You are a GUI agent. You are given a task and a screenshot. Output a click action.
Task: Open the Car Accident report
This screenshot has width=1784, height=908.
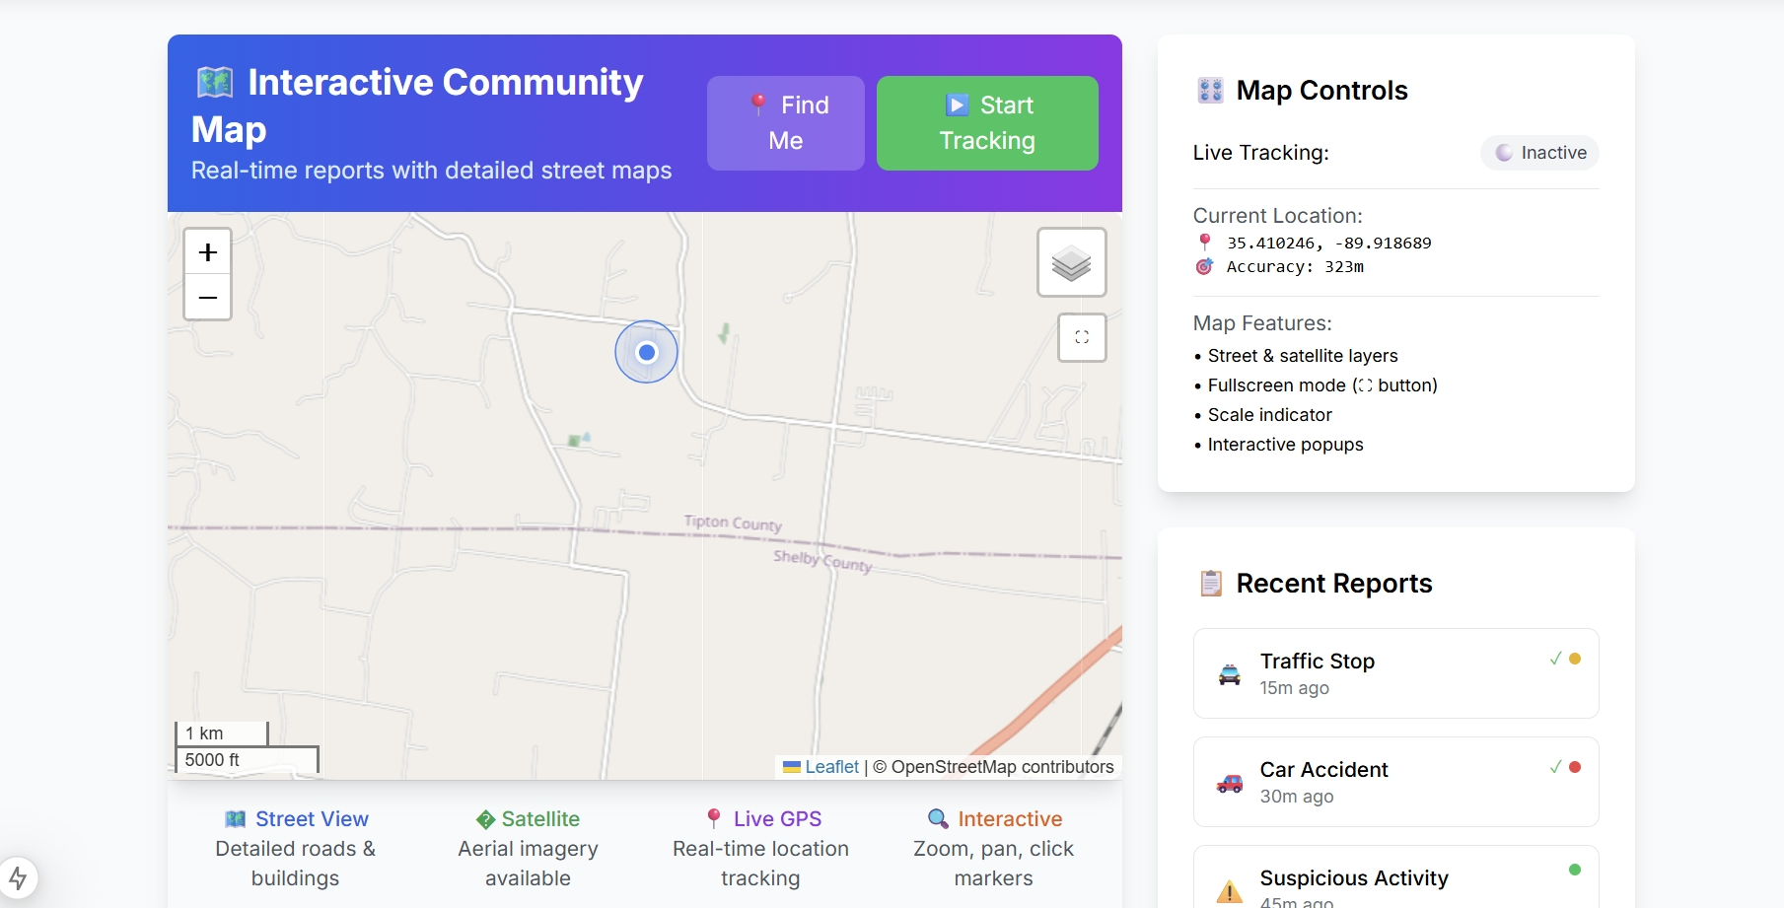pyautogui.click(x=1394, y=782)
